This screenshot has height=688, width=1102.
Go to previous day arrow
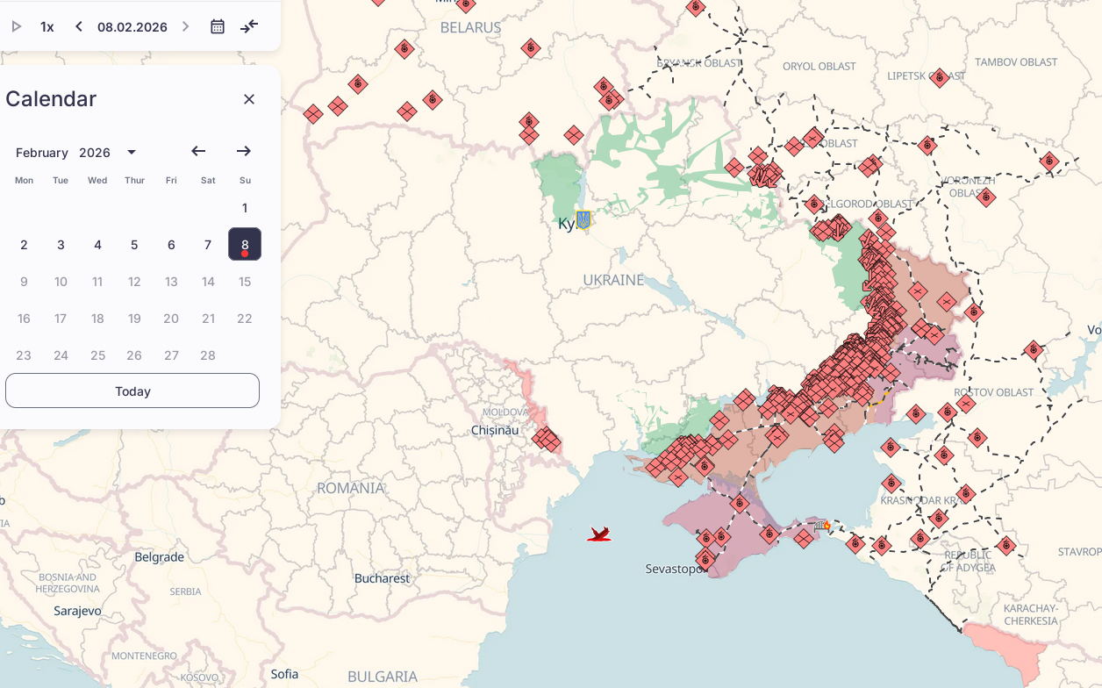78,26
